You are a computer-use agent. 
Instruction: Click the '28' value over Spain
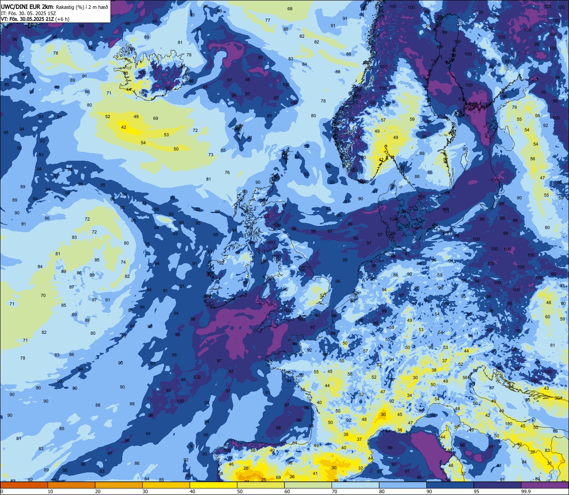tap(246, 468)
